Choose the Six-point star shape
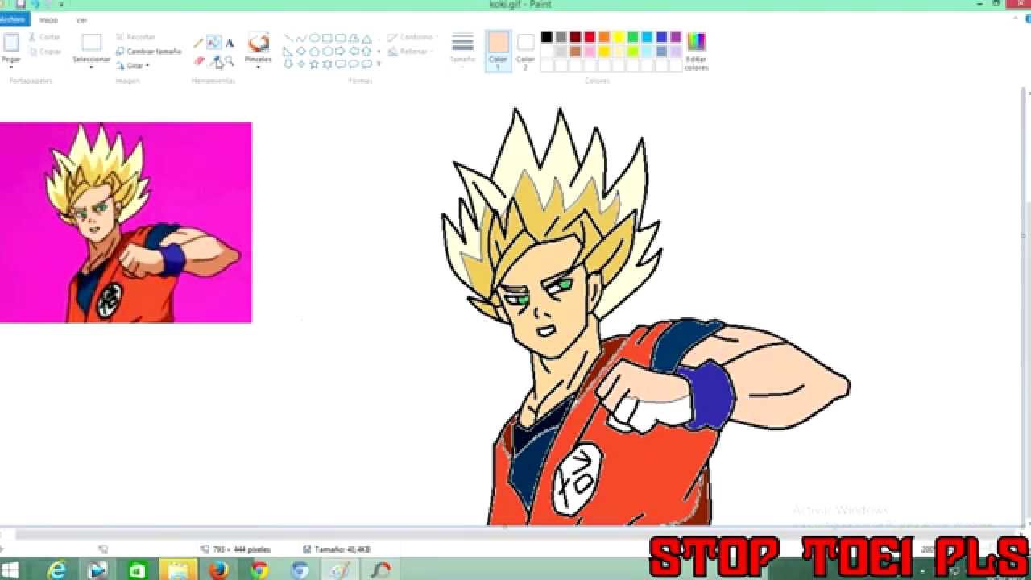 328,64
